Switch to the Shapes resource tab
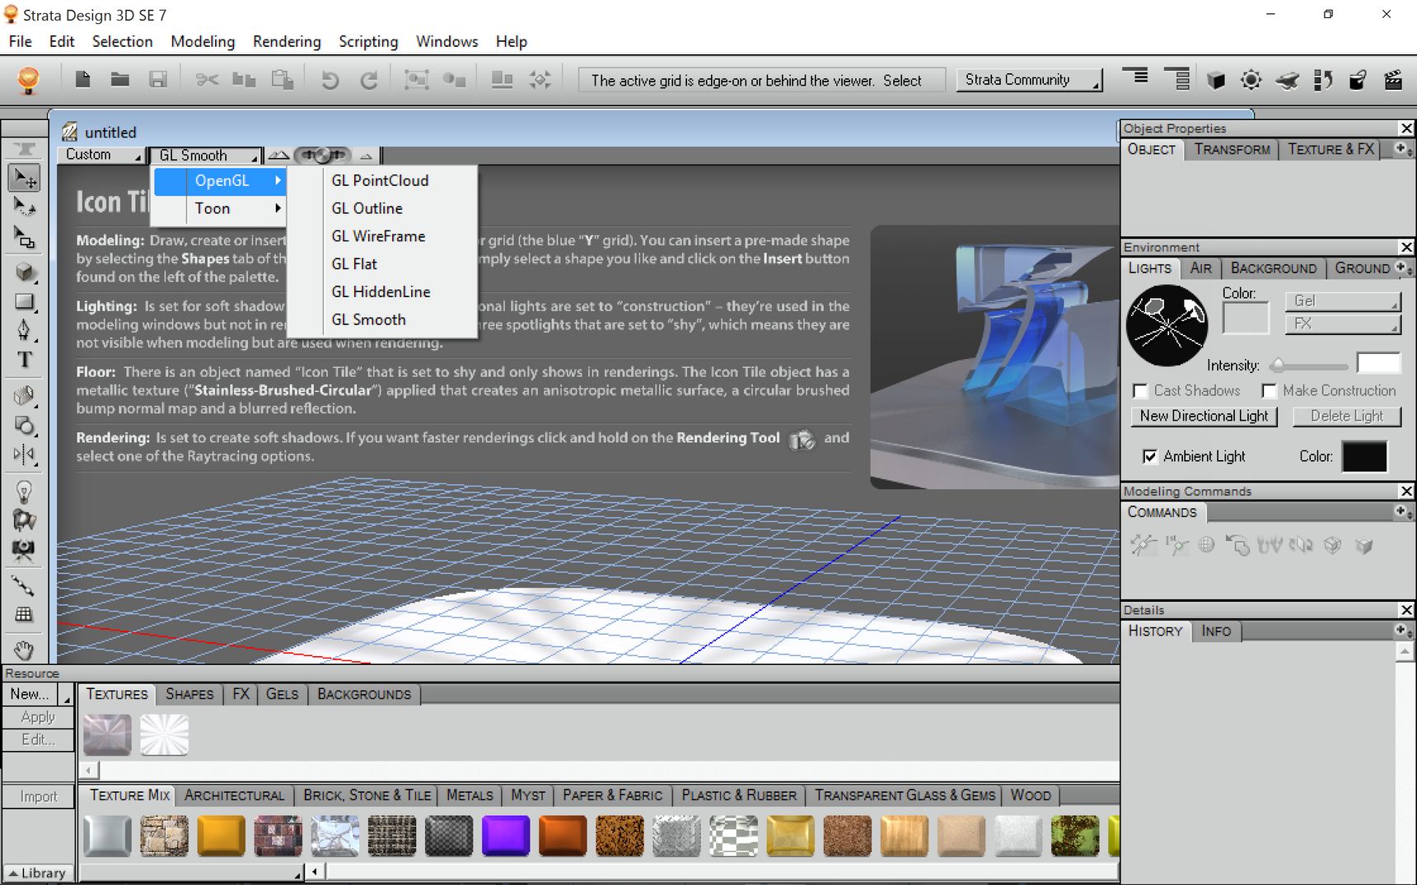 189,694
